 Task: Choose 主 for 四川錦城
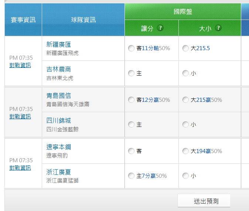click(131, 125)
